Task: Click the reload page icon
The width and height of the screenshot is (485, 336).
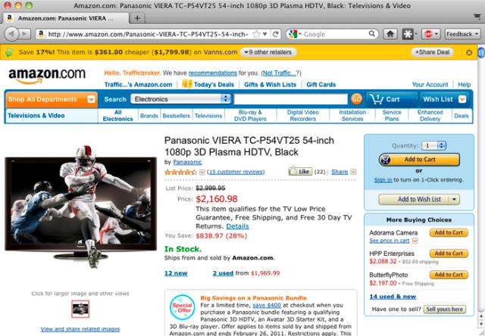Action: (x=275, y=34)
